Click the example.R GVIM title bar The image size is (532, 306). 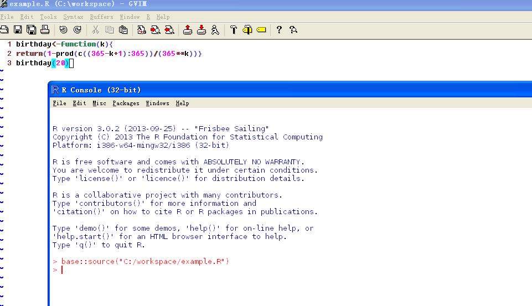(x=266, y=4)
